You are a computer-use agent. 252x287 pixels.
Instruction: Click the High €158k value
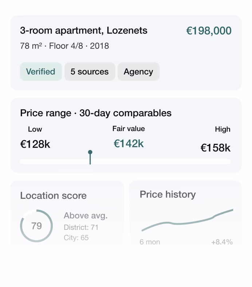click(215, 148)
